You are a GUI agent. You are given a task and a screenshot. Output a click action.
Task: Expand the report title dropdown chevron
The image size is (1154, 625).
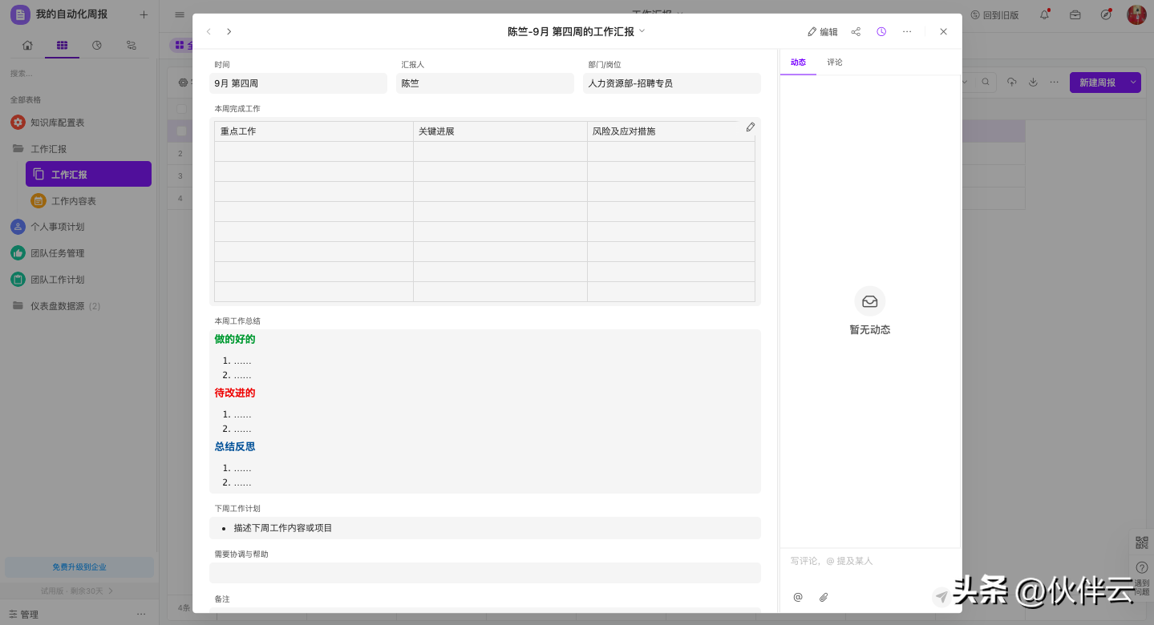pos(642,31)
